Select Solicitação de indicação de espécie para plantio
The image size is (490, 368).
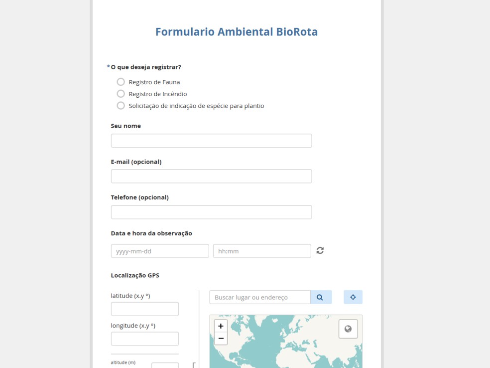tap(121, 106)
